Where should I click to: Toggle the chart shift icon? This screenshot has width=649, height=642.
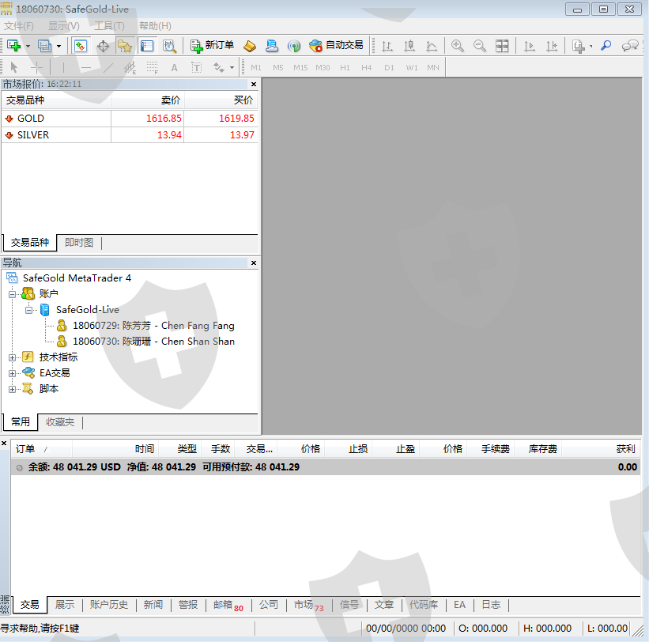(552, 46)
